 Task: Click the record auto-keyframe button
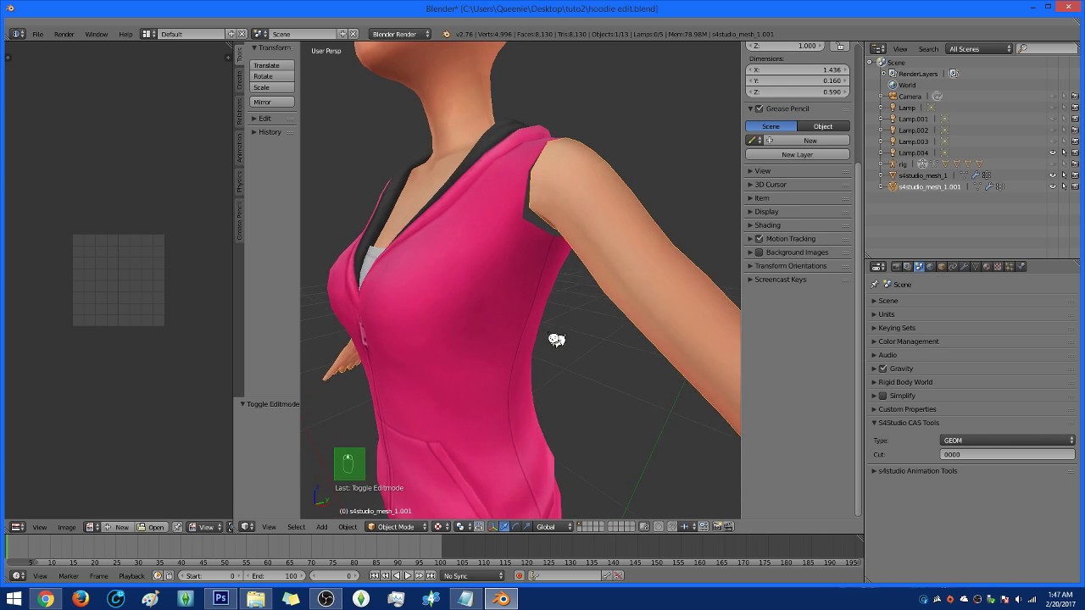520,576
